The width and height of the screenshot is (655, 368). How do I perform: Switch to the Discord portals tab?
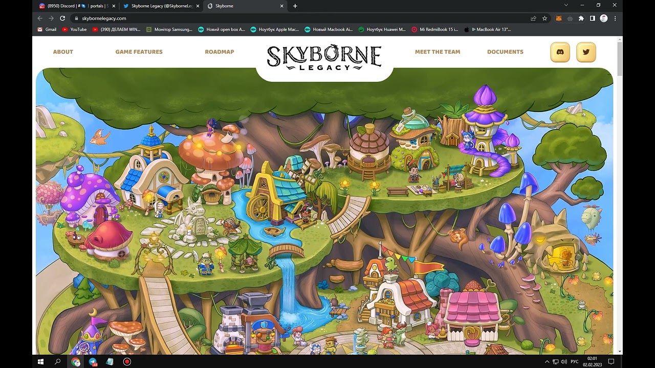(x=77, y=6)
